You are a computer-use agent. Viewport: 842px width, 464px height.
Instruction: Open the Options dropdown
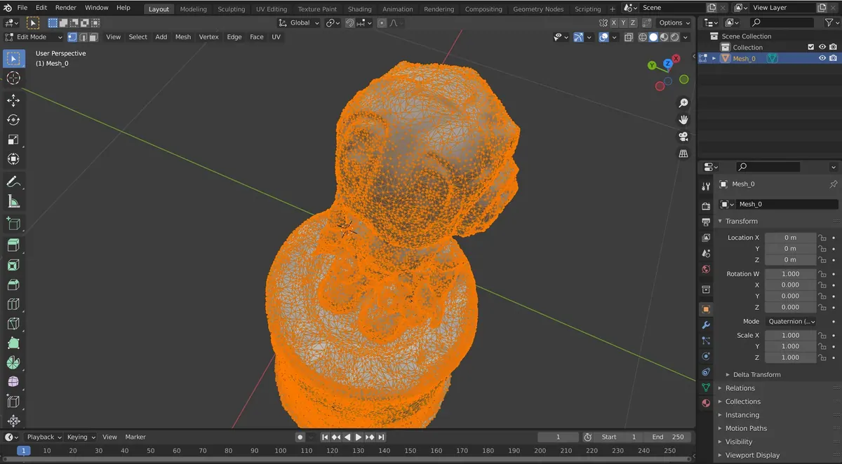pyautogui.click(x=675, y=22)
